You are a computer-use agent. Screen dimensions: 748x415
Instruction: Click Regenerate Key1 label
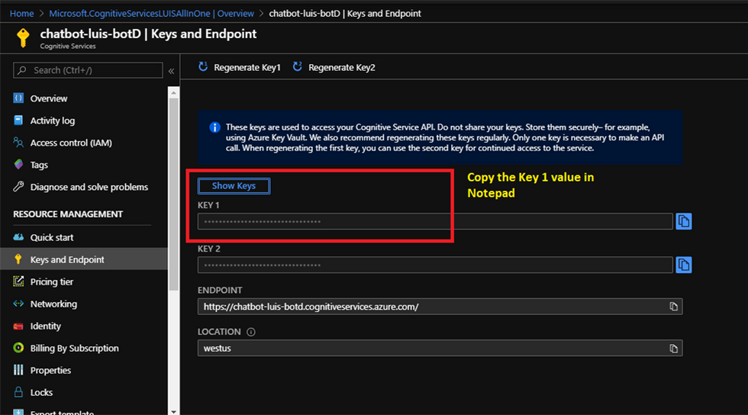[247, 67]
